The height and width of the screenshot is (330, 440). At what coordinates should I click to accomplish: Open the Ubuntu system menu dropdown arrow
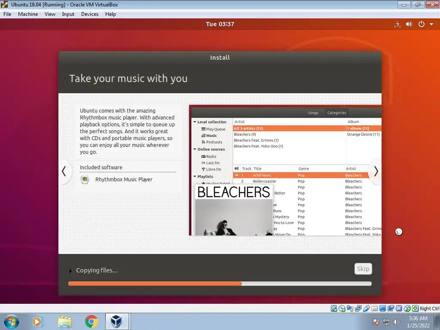pyautogui.click(x=431, y=24)
